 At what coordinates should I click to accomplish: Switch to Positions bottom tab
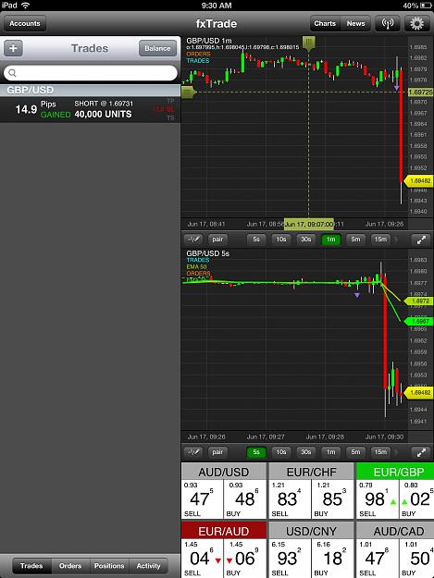point(109,565)
